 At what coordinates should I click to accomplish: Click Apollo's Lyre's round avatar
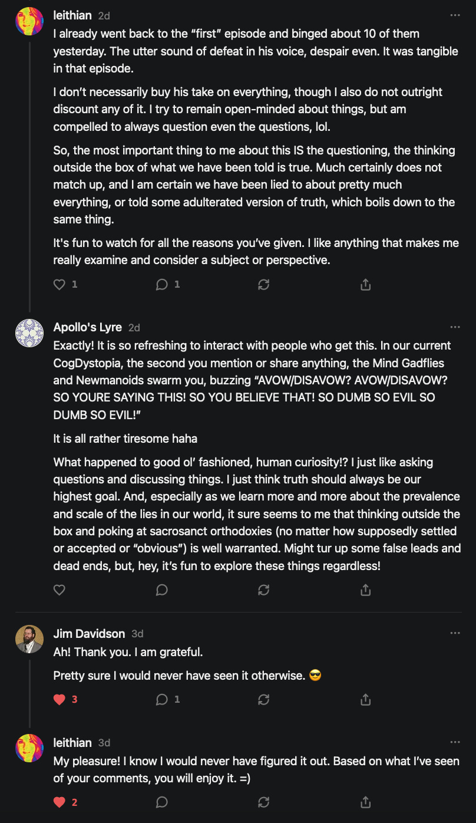(x=29, y=333)
